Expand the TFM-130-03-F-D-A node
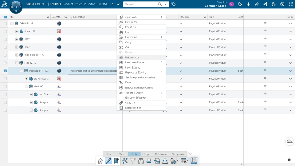 (x=17, y=55)
